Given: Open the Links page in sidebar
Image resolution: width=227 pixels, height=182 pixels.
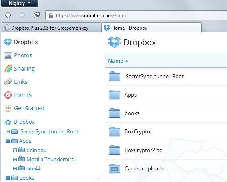Looking at the screenshot, I should click(21, 82).
